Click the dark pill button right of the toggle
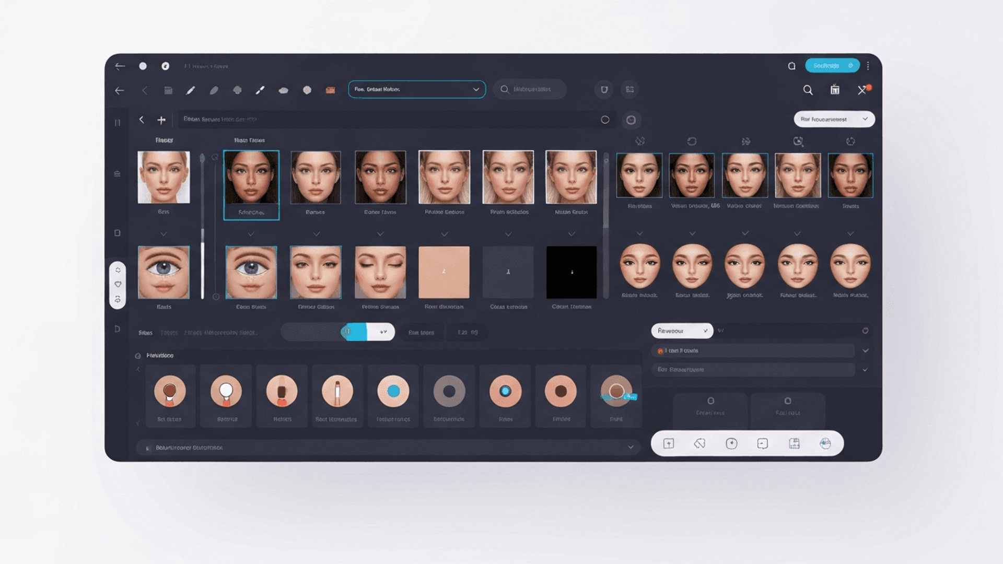The width and height of the screenshot is (1003, 564). [x=421, y=332]
